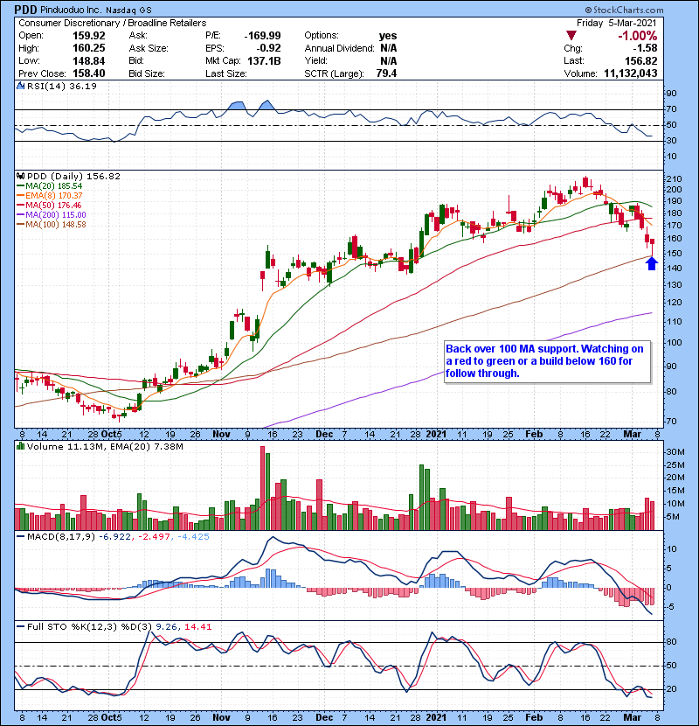Click the Yield N/A value

[x=389, y=61]
